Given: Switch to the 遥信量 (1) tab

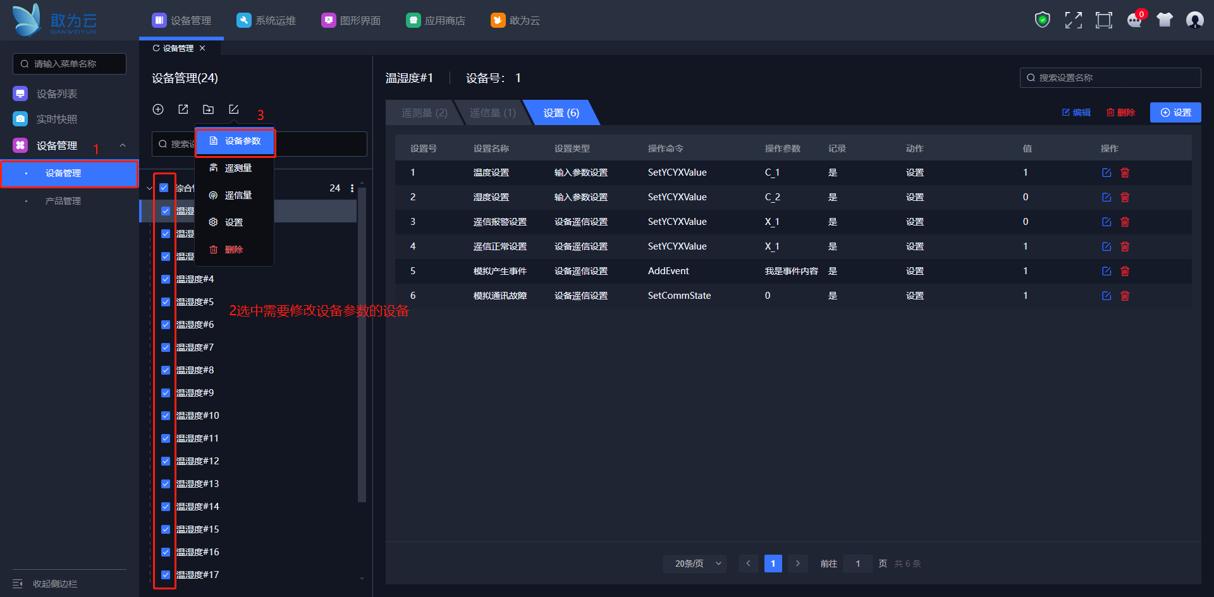Looking at the screenshot, I should 493,112.
